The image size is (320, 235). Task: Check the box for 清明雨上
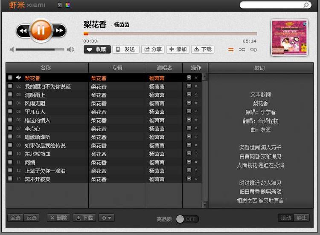click(x=10, y=94)
